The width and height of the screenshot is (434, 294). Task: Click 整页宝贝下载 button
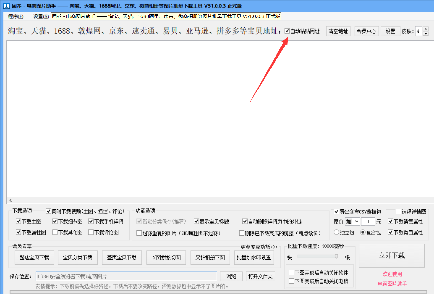122,257
